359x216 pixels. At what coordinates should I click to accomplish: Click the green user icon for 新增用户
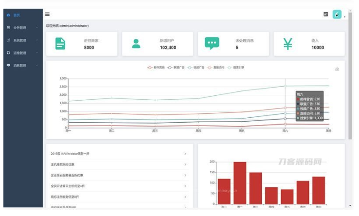136,44
